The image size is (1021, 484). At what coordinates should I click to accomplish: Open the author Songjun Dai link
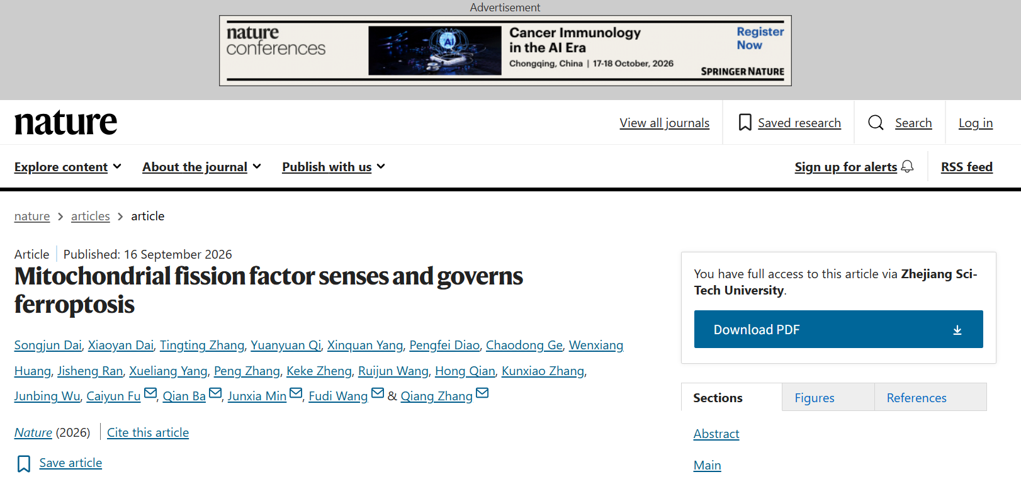48,345
